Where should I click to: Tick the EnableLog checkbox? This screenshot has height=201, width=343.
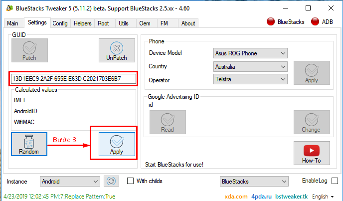click(x=335, y=181)
